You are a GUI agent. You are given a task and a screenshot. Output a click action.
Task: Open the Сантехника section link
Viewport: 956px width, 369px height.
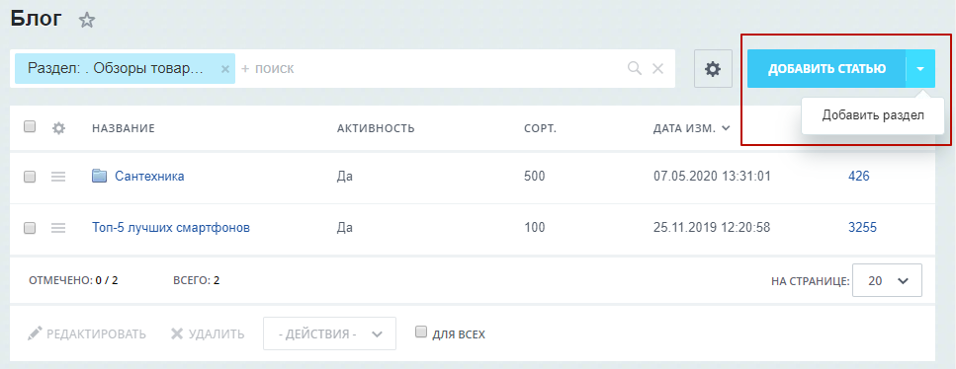pos(149,176)
